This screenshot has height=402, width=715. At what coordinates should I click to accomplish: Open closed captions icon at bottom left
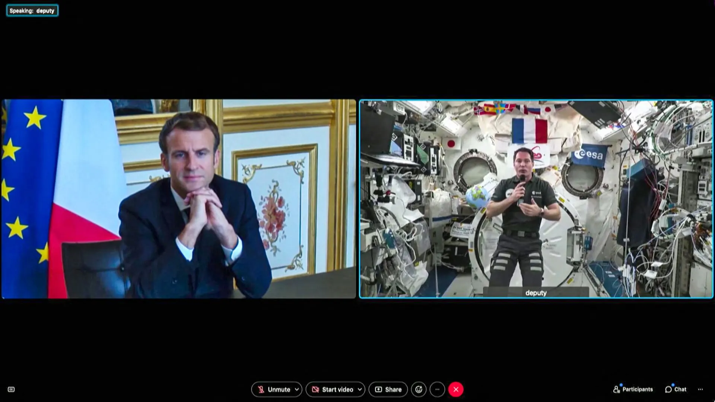point(11,389)
